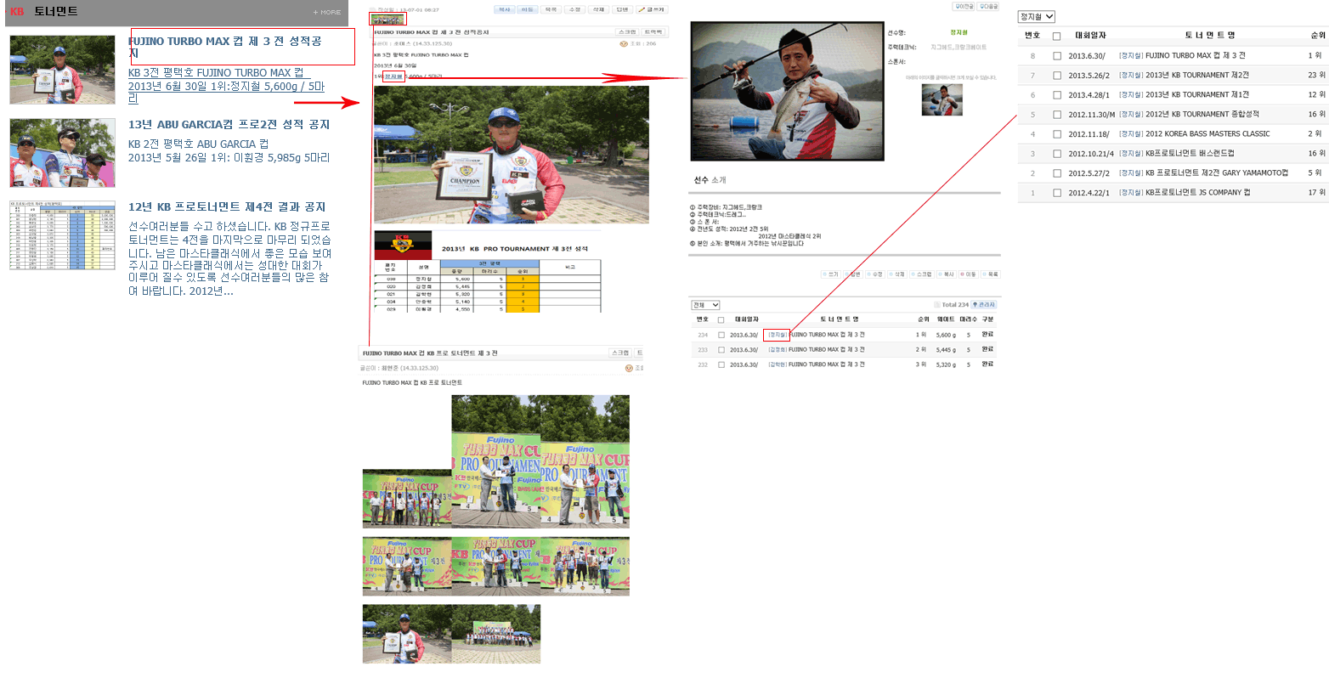The width and height of the screenshot is (1329, 678).
Task: Open the 13년 ABU GARCIA컵 프로2전 성적 공지 post
Action: [x=229, y=124]
